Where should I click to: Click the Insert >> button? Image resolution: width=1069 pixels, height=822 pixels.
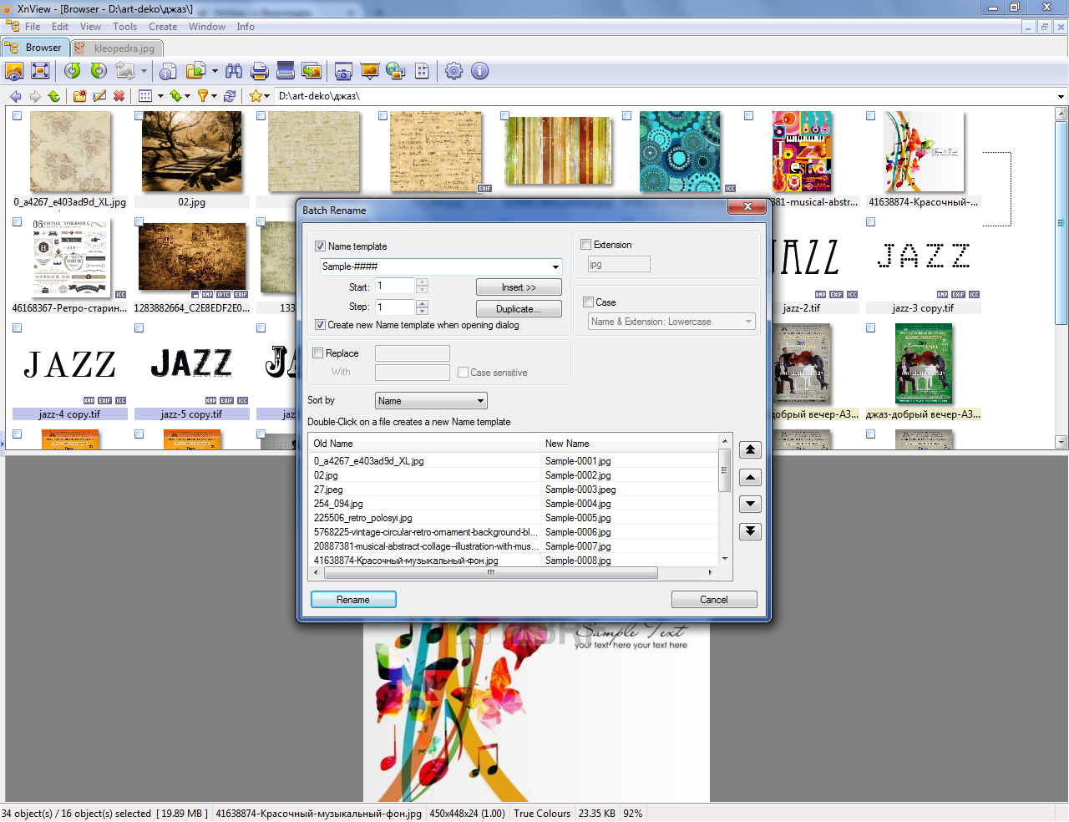coord(519,287)
